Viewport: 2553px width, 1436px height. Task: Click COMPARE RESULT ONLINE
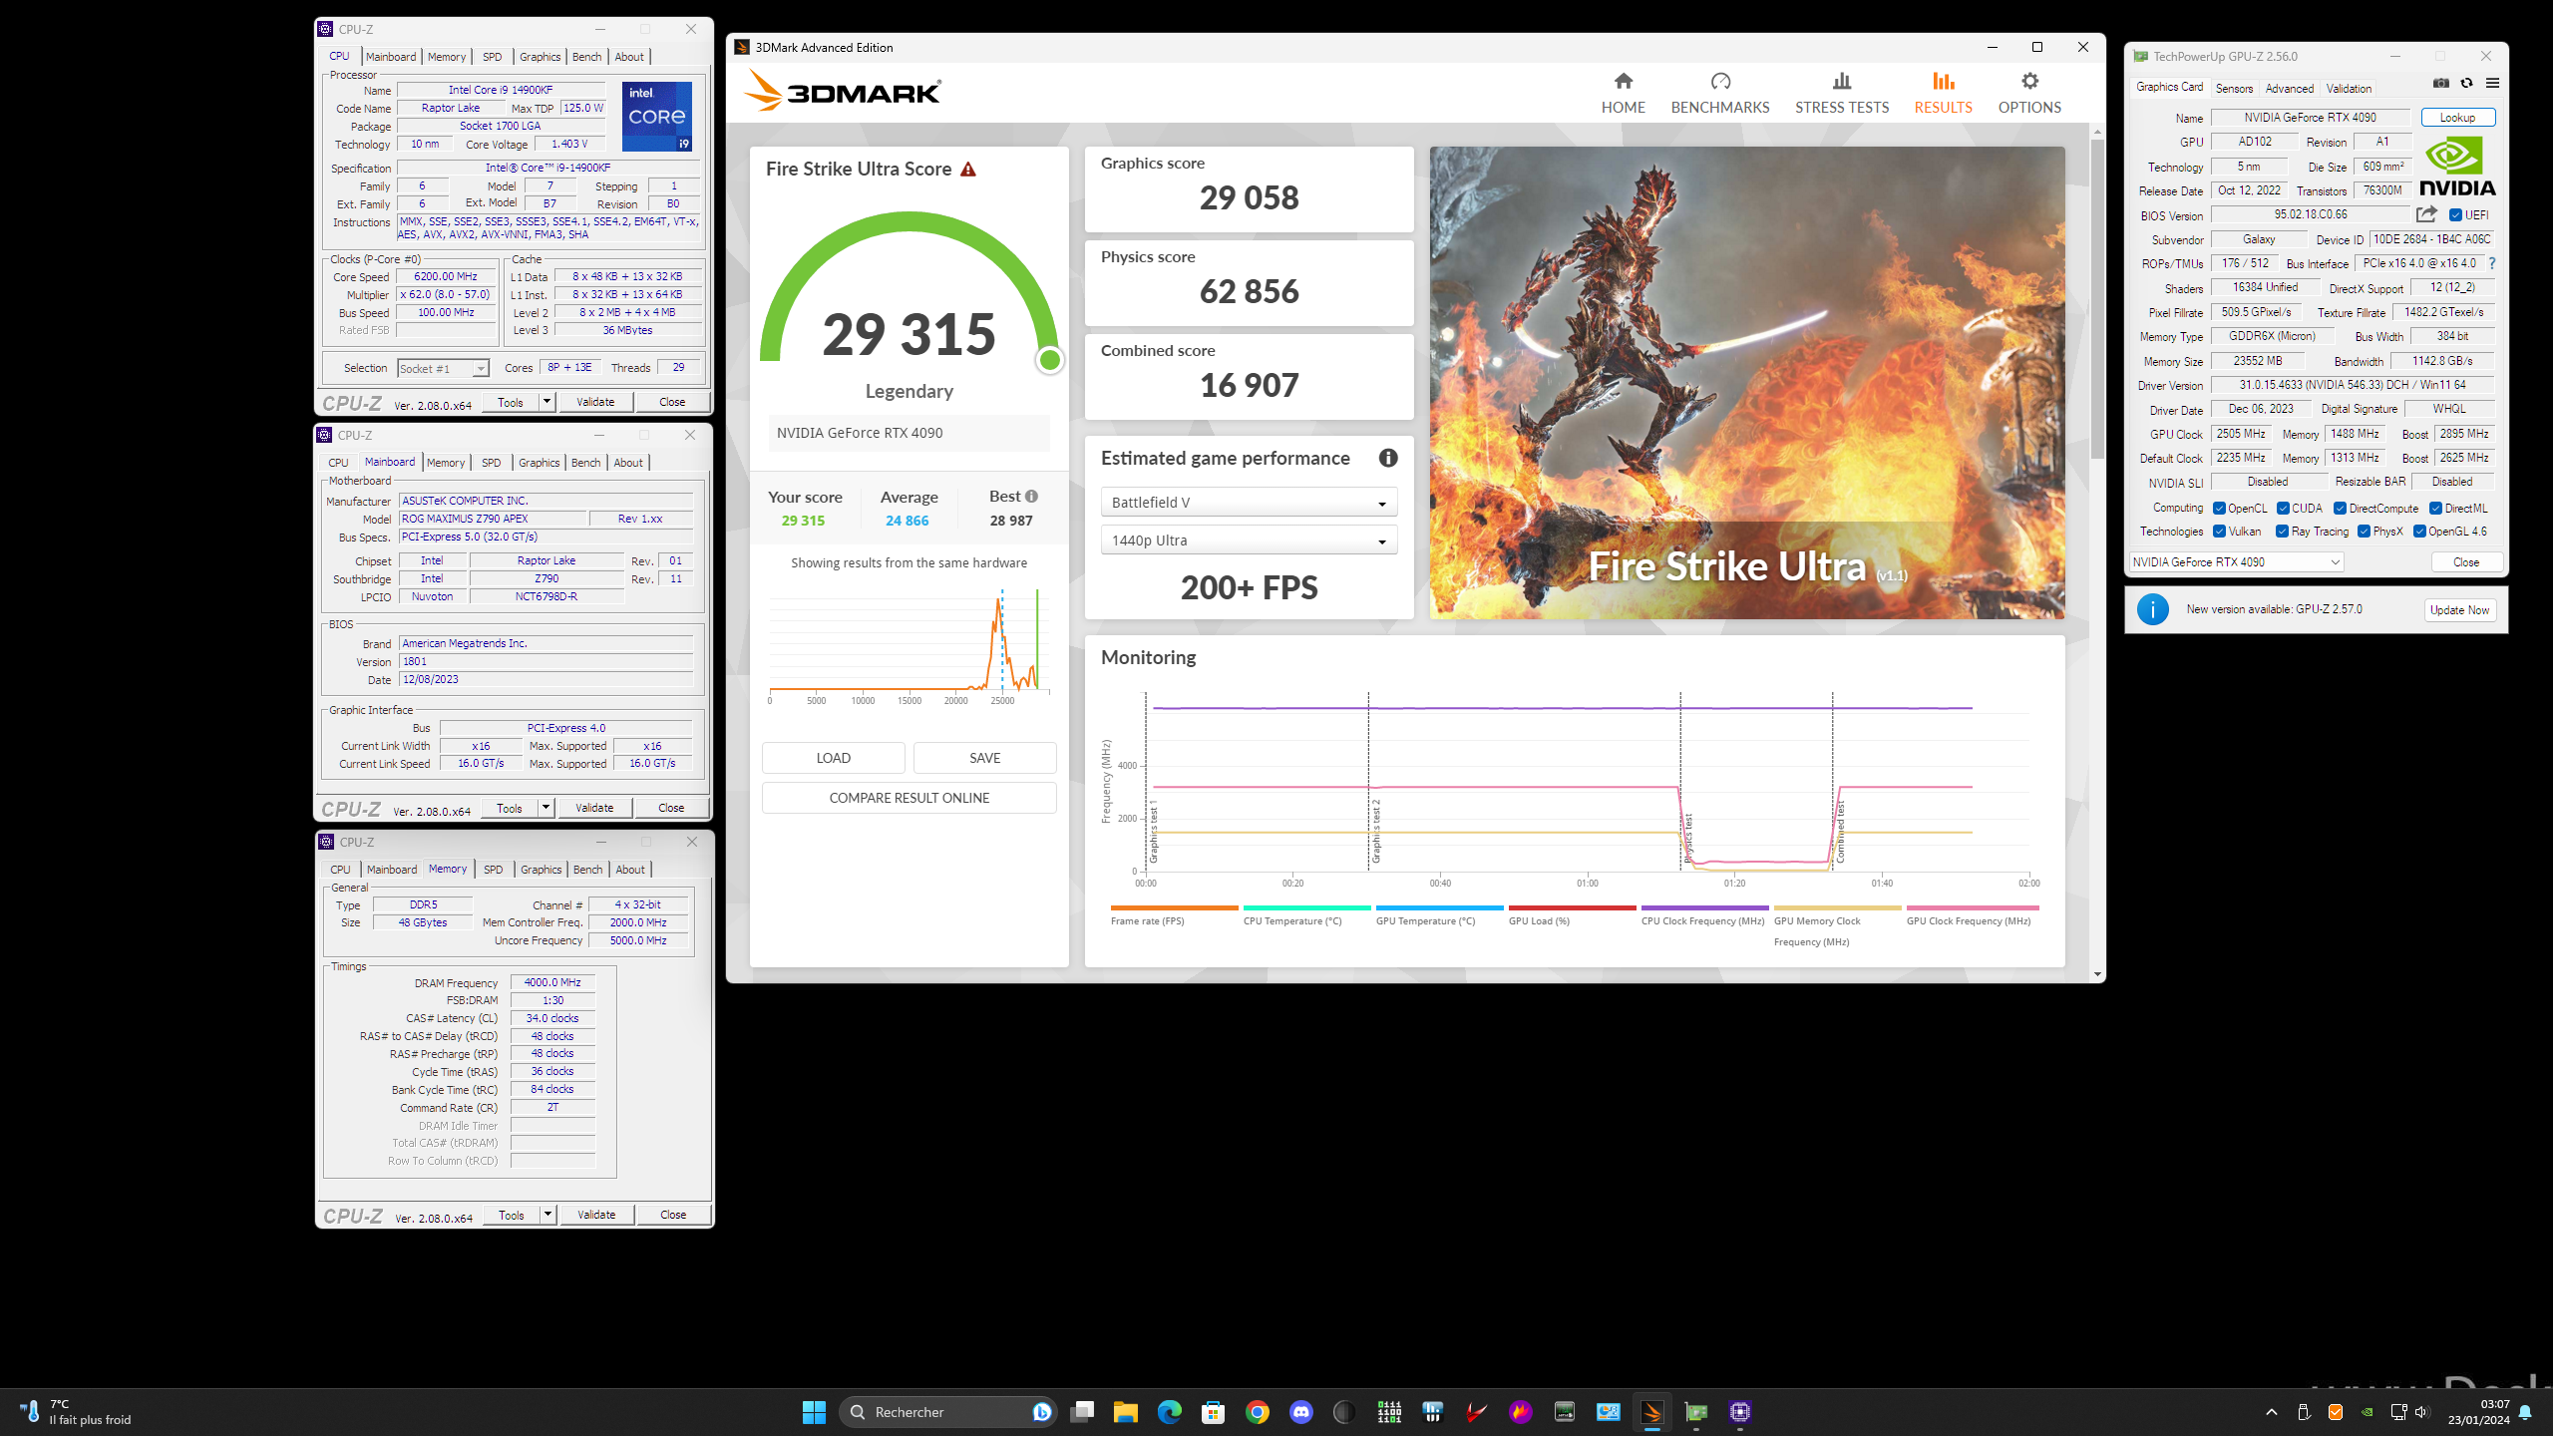(x=909, y=798)
